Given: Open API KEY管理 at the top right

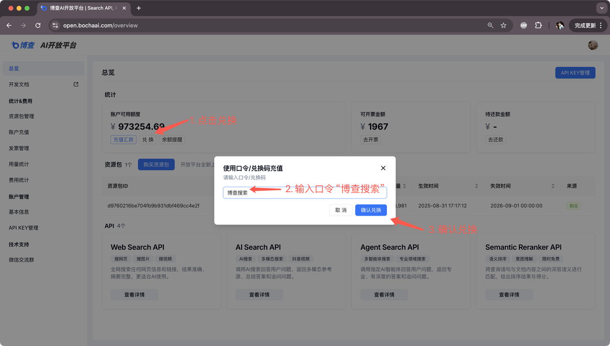Looking at the screenshot, I should click(575, 72).
